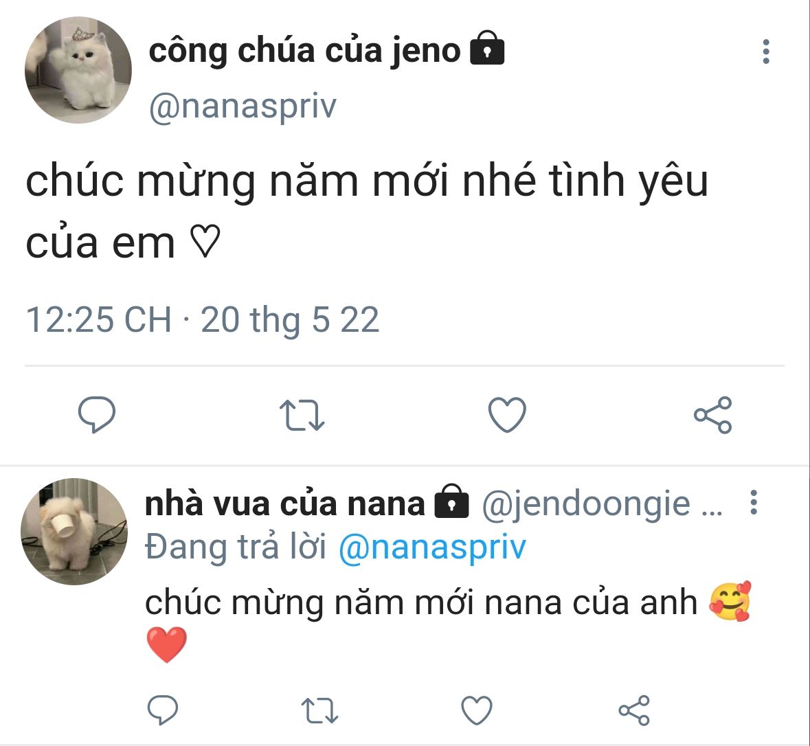Open the white cat profile picture
810x746 pixels.
click(x=78, y=70)
